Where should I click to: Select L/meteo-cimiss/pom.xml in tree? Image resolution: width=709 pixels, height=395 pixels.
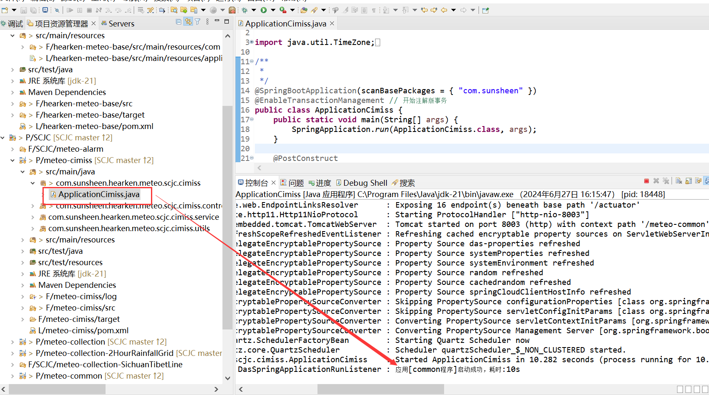(79, 330)
